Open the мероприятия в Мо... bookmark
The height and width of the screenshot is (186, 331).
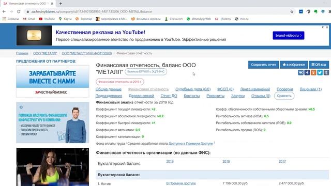[112, 19]
